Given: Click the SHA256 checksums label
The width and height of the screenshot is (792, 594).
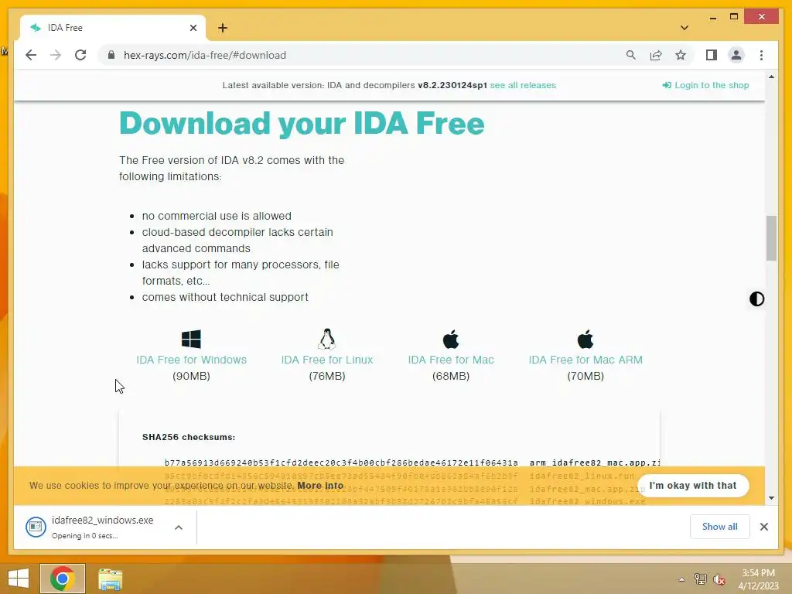Looking at the screenshot, I should [189, 438].
